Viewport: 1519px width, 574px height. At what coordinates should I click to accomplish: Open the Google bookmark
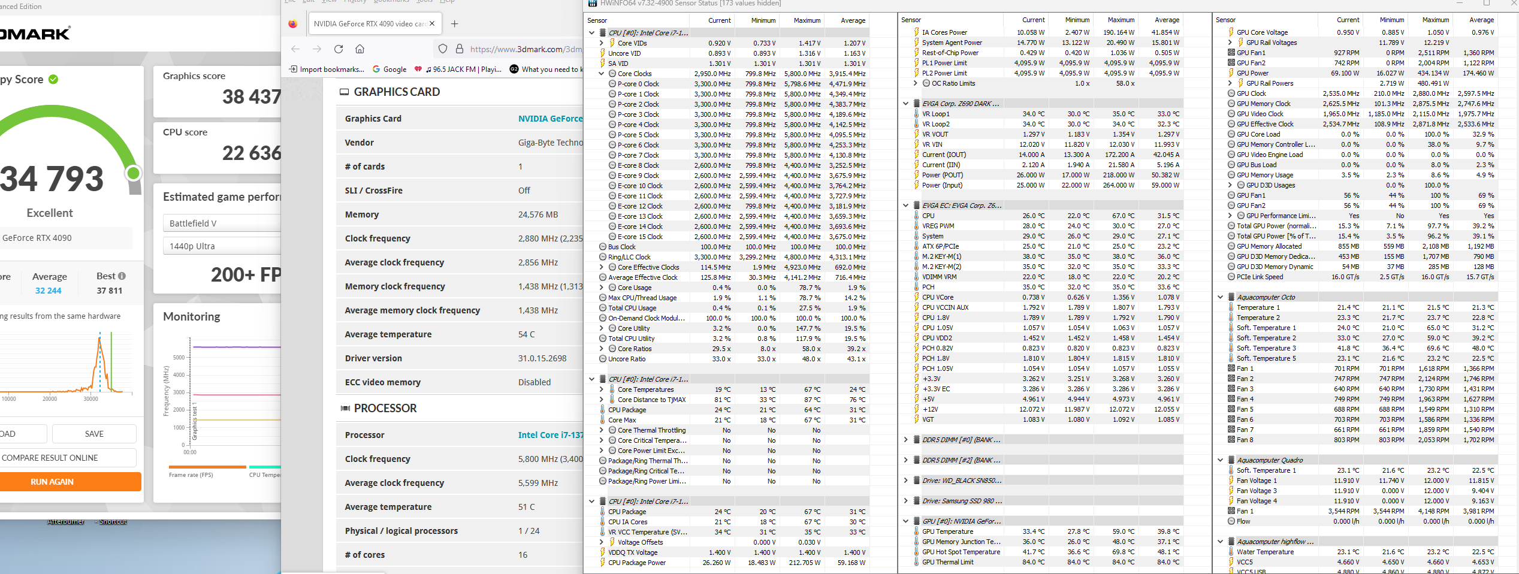click(389, 70)
